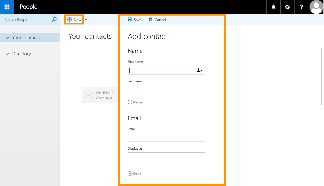Click the New contact button
324x186 pixels.
click(74, 20)
